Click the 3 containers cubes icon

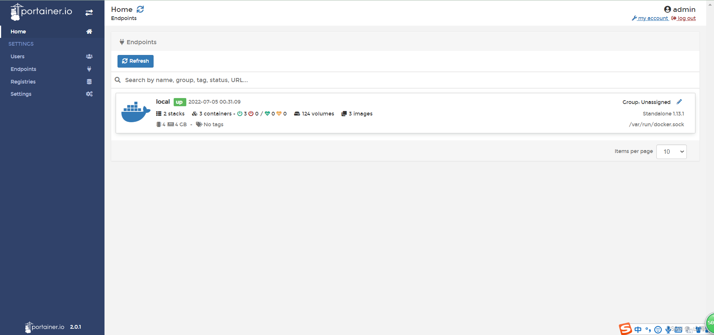(194, 114)
